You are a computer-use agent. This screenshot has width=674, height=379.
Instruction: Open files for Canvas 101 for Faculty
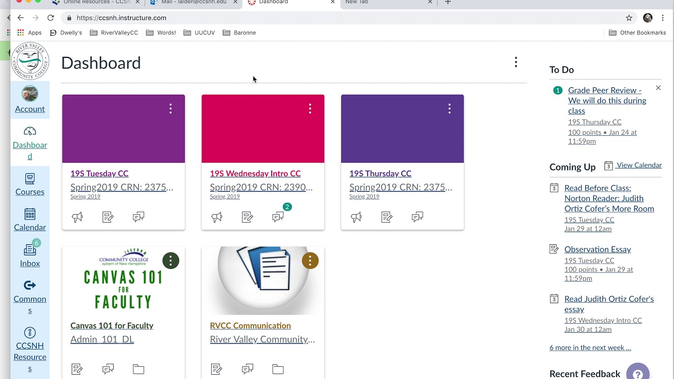coord(138,369)
